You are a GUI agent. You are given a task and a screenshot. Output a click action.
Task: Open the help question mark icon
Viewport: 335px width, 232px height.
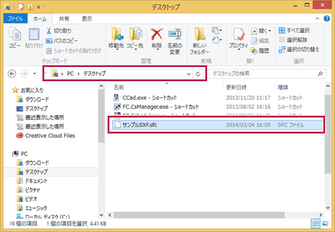[x=326, y=18]
